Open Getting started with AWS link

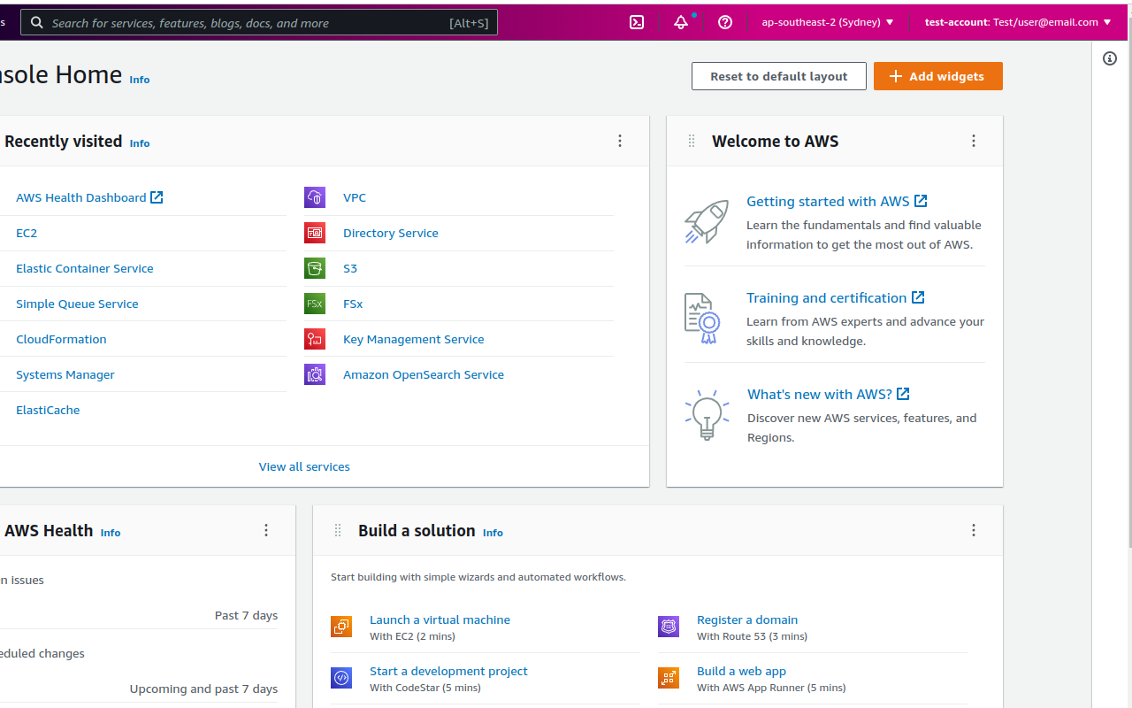pyautogui.click(x=837, y=201)
